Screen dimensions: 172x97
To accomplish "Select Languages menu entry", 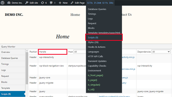I will 93,52.
